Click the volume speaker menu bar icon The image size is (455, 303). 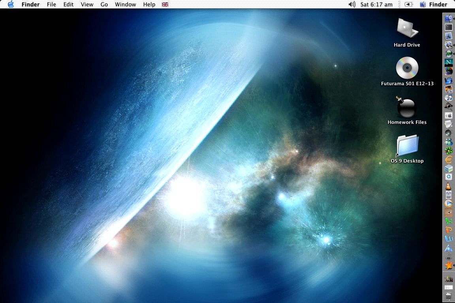pyautogui.click(x=352, y=4)
